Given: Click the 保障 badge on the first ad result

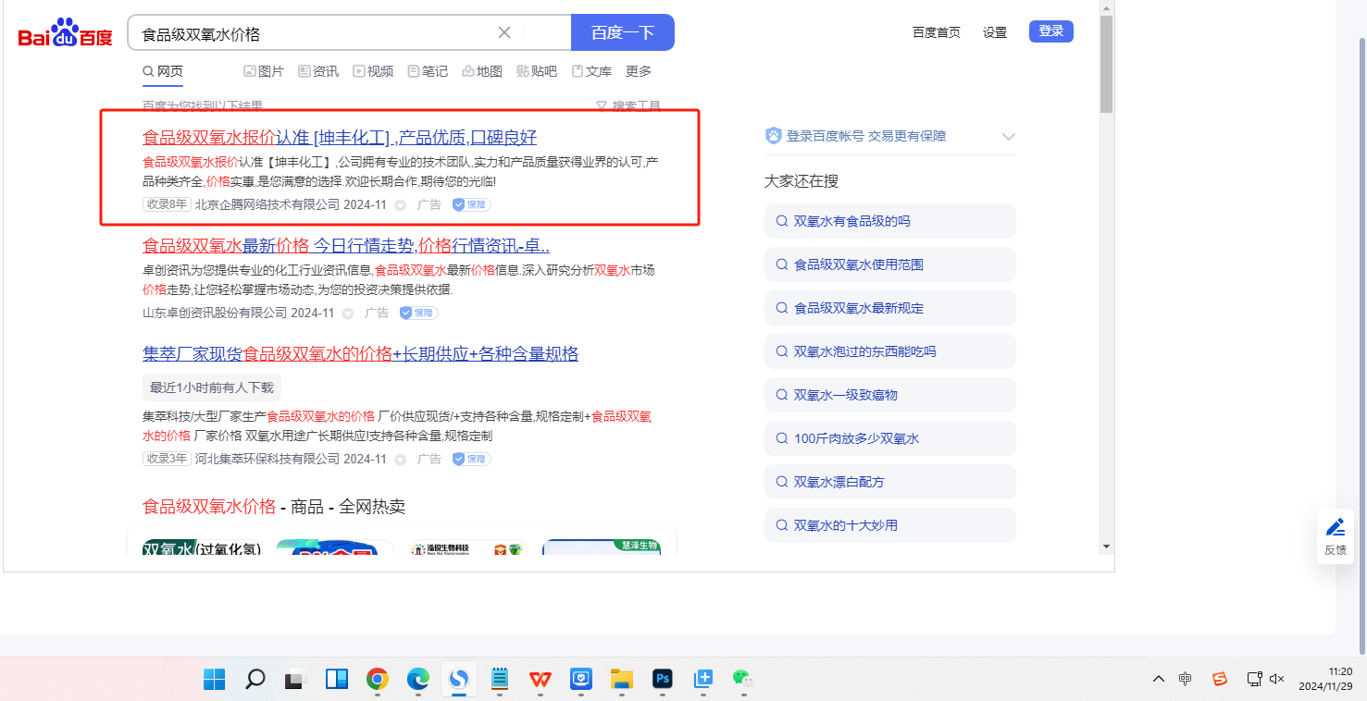Looking at the screenshot, I should [x=471, y=204].
